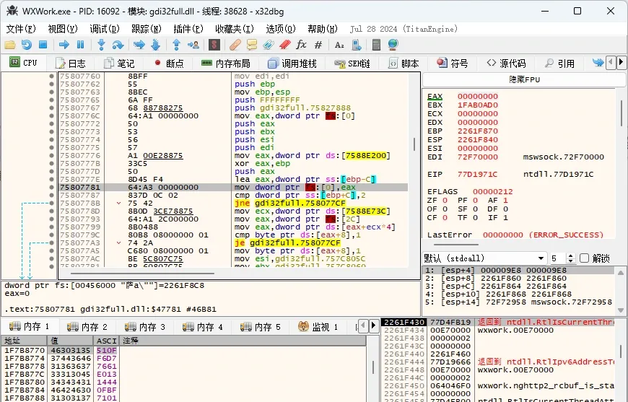Click the 隐藏FPU button
Screen dimensions: 628x402
pos(524,79)
